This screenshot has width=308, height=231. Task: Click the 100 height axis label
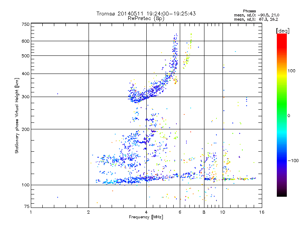coord(25,185)
